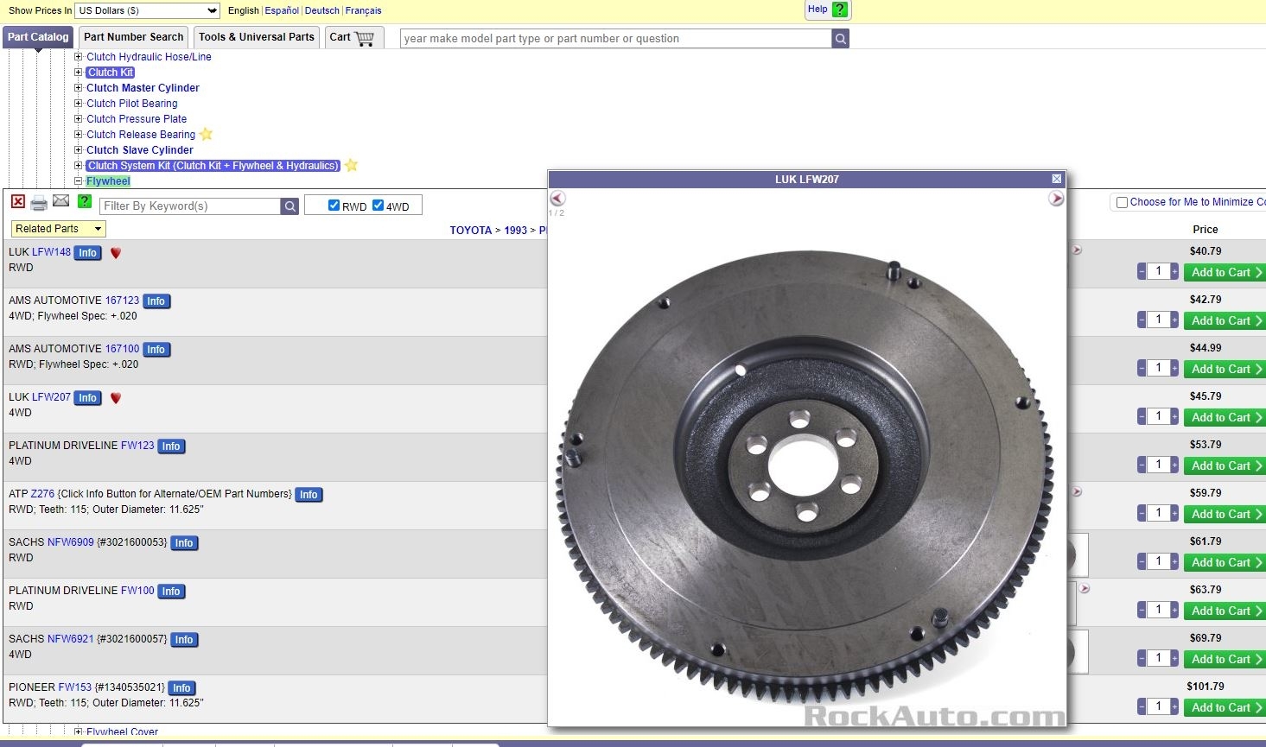The image size is (1266, 747).
Task: Expand the Clutch Master Cylinder category
Action: (79, 88)
